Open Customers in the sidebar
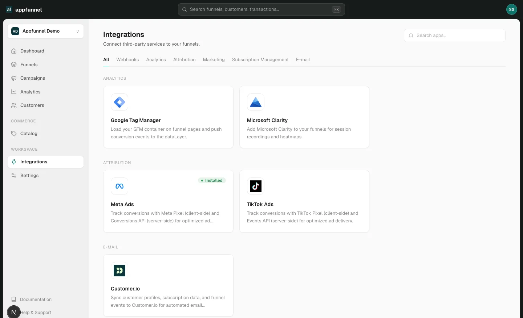The width and height of the screenshot is (523, 318). pos(45,105)
